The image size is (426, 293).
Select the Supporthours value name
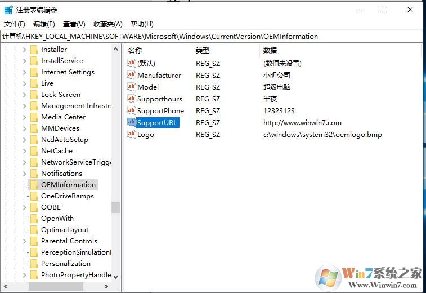[160, 99]
